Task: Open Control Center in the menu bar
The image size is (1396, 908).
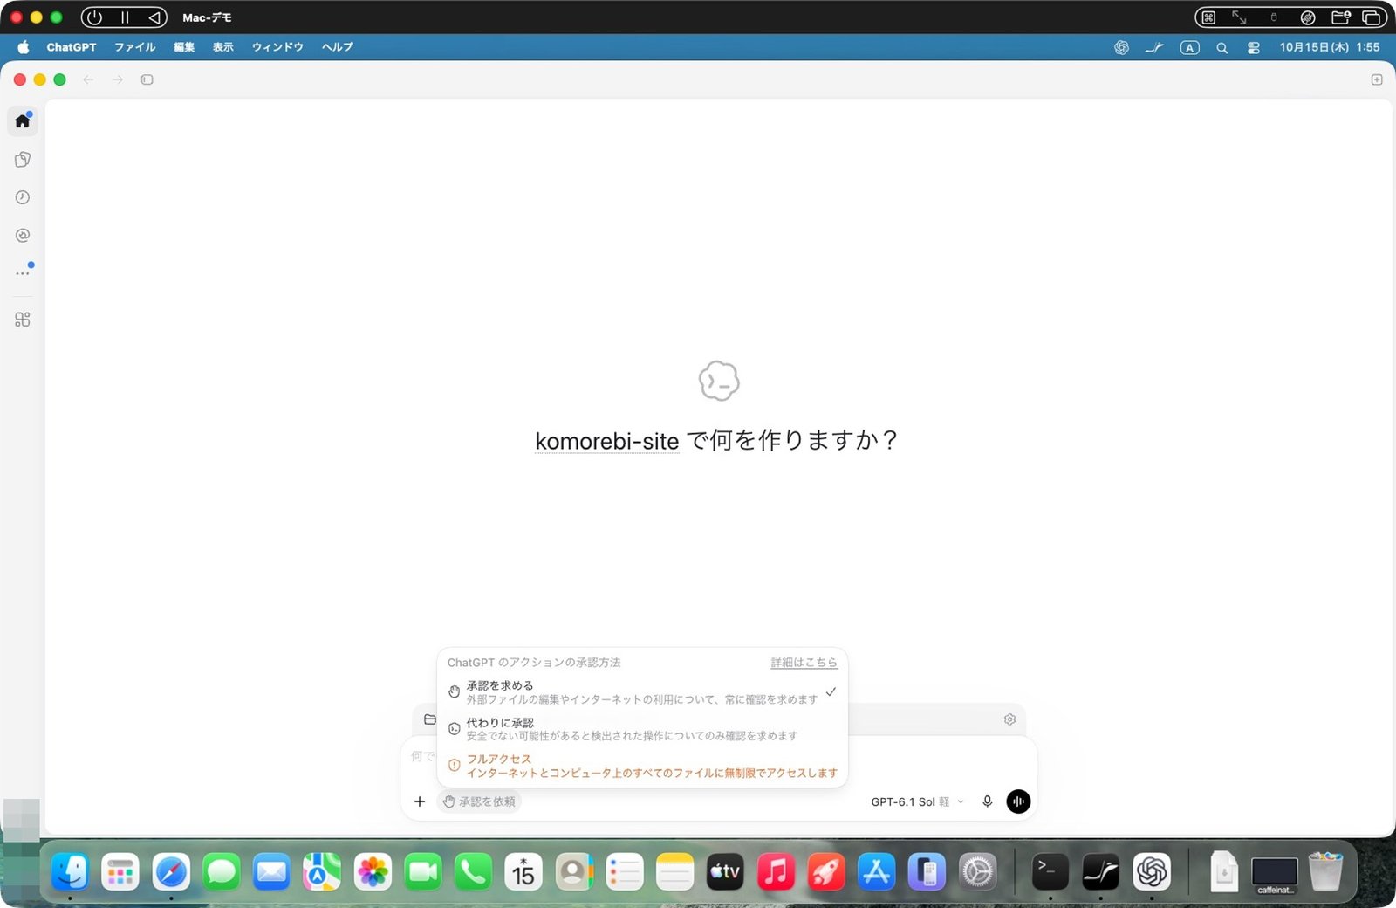Action: click(x=1254, y=48)
